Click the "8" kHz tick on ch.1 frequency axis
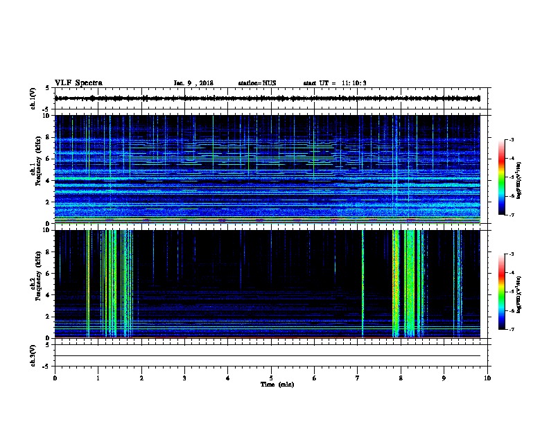The image size is (549, 424). pyautogui.click(x=49, y=137)
